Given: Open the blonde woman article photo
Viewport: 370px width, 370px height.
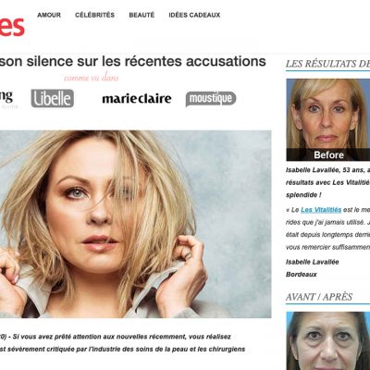Looking at the screenshot, I should pyautogui.click(x=136, y=224).
